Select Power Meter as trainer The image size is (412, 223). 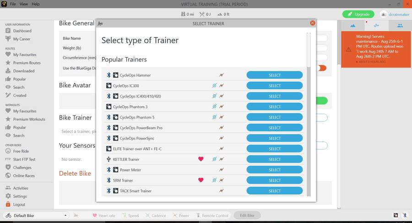coord(275,170)
